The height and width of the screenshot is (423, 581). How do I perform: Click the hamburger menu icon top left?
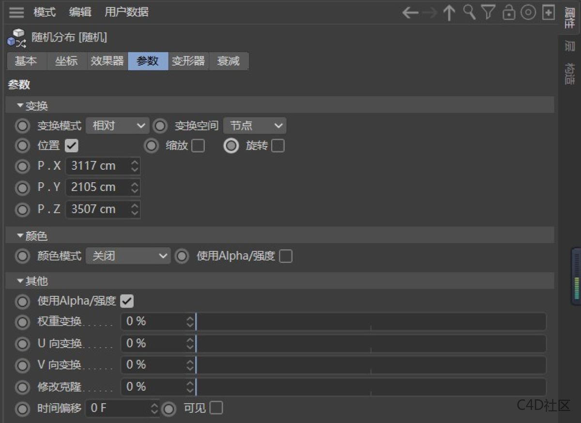[15, 12]
